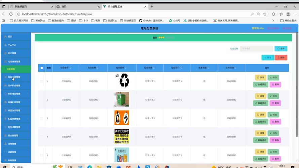Click the 个人中心 person icon in the sidebar
The width and height of the screenshot is (299, 168).
pos(5,45)
